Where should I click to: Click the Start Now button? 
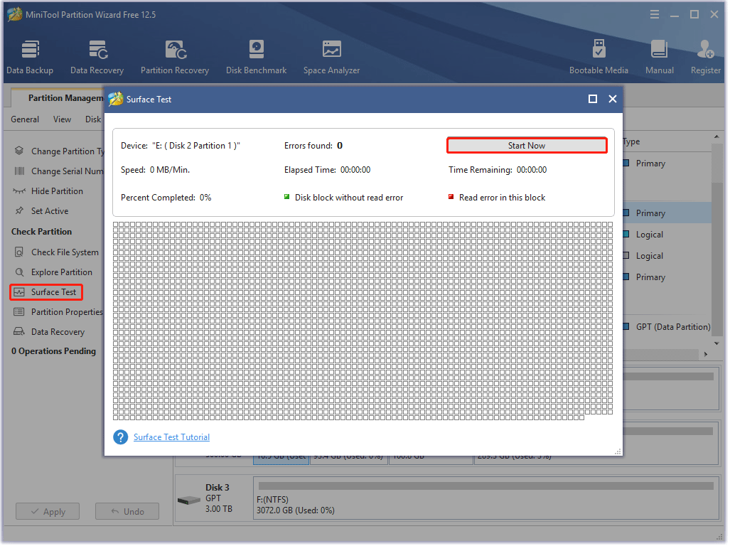(x=527, y=146)
